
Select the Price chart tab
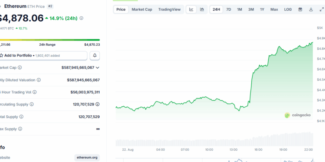121,10
